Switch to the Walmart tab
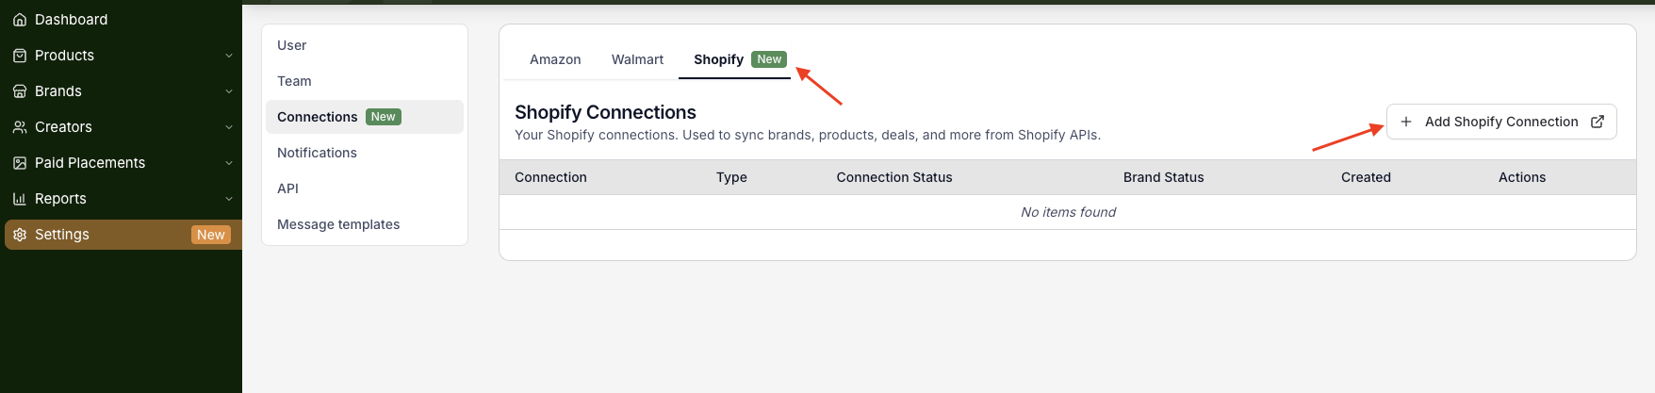 (x=637, y=59)
